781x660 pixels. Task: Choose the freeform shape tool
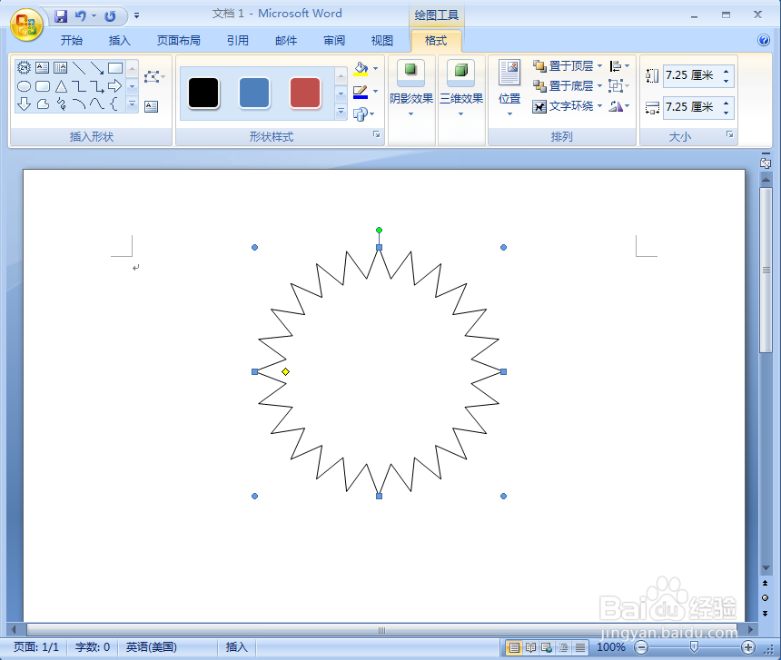click(x=43, y=104)
